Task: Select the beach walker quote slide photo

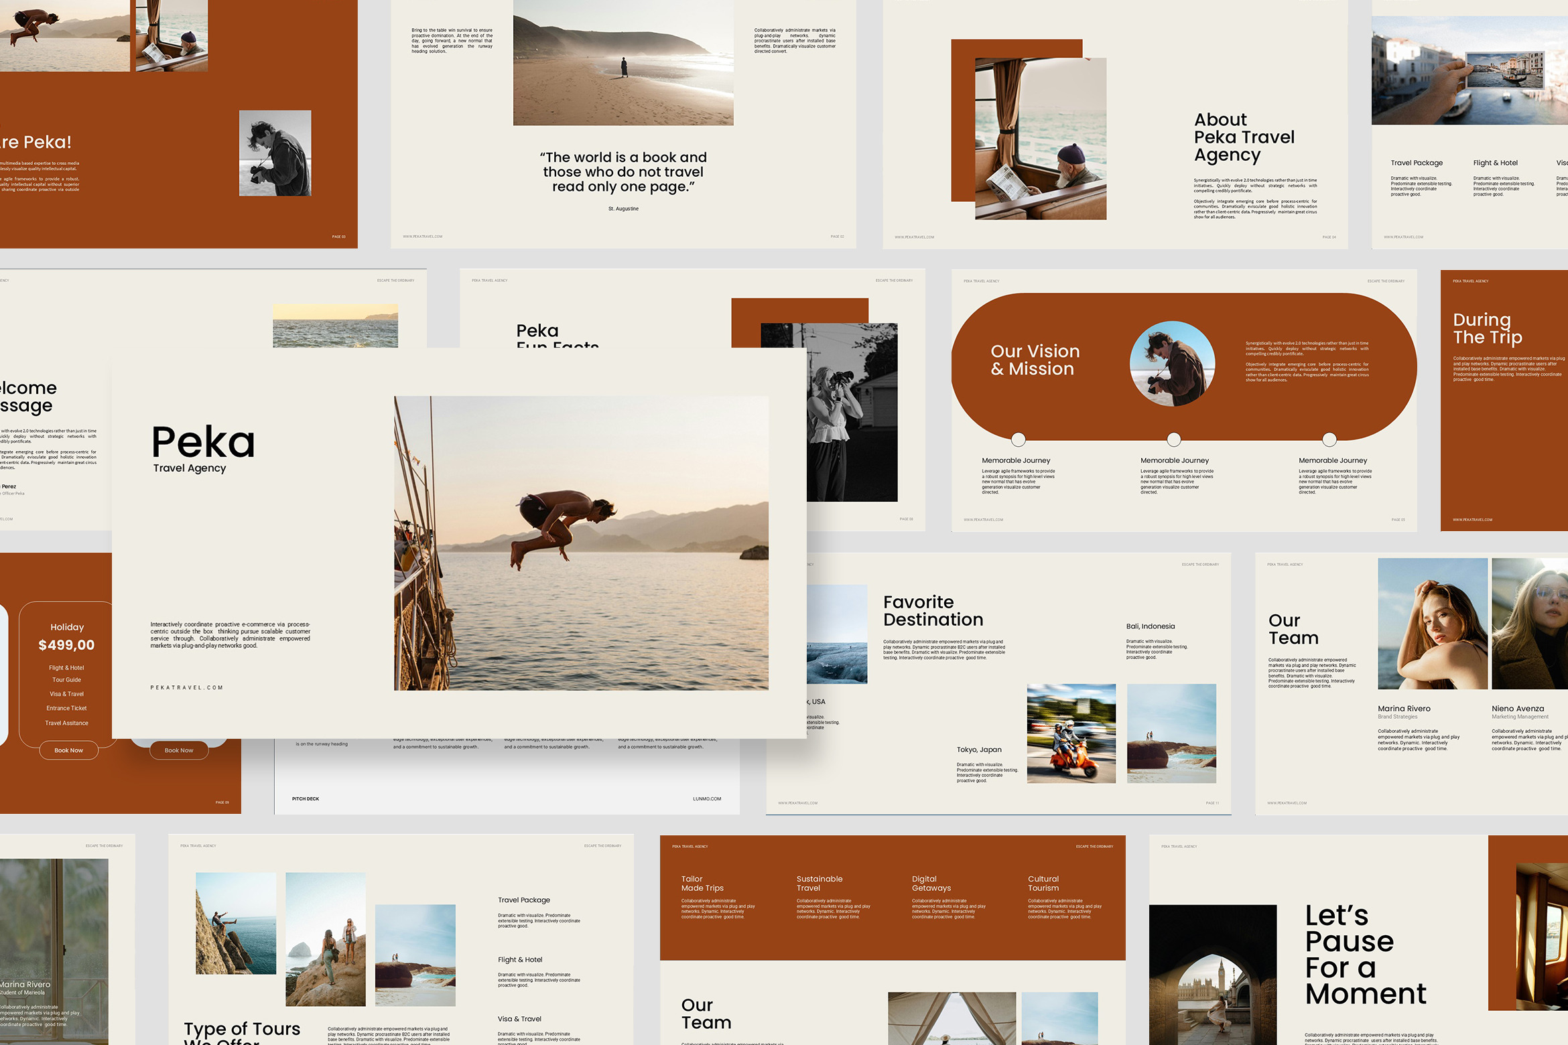Action: (x=623, y=62)
